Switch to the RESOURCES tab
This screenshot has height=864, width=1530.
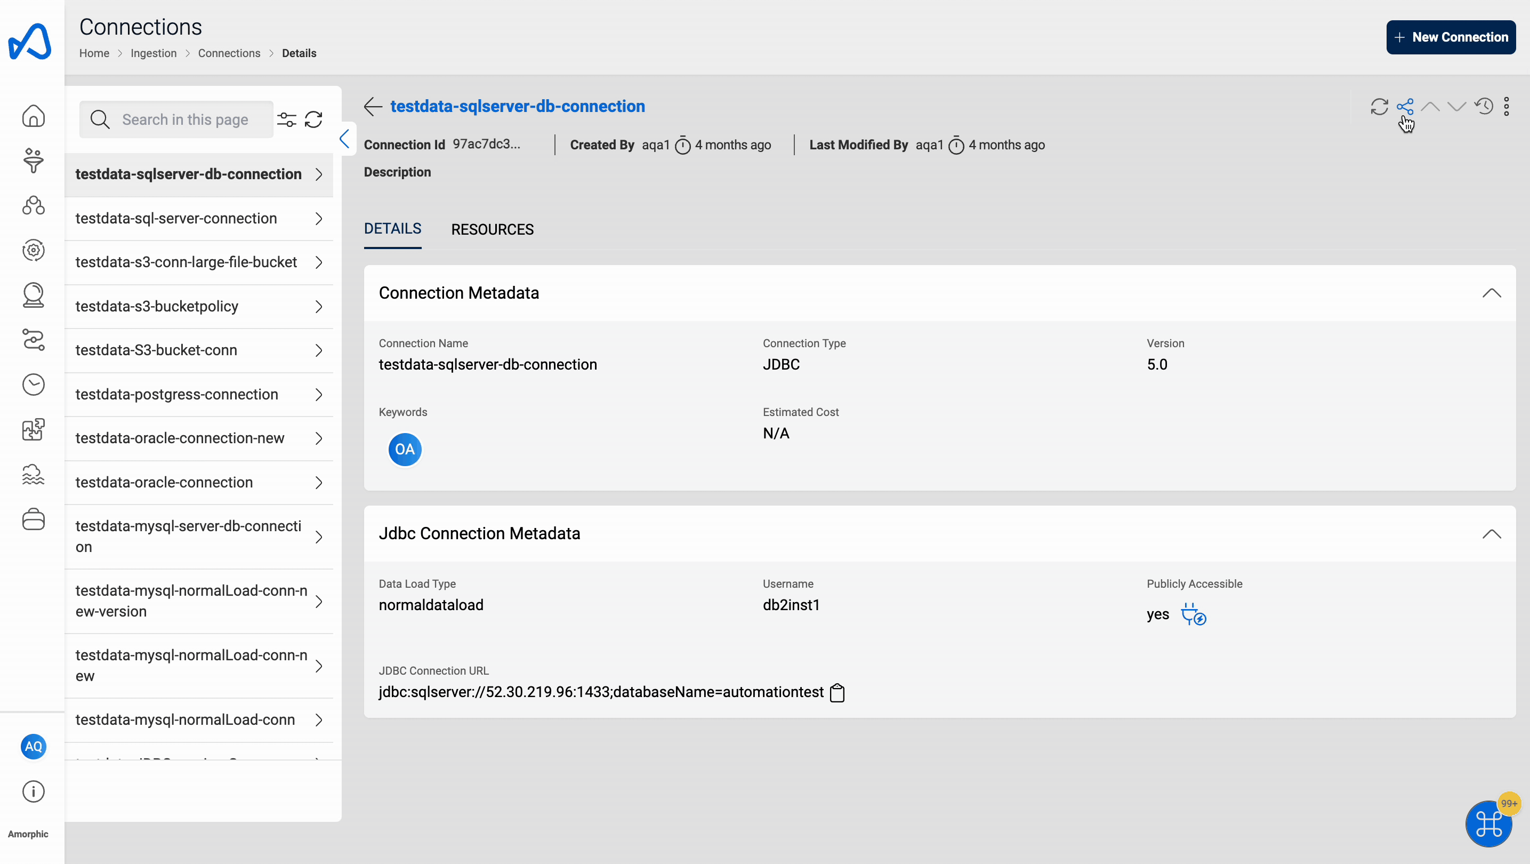pyautogui.click(x=492, y=229)
